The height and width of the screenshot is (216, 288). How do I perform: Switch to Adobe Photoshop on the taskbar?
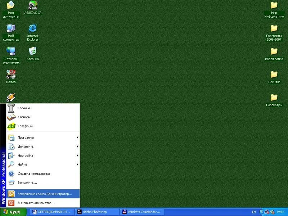(x=97, y=212)
